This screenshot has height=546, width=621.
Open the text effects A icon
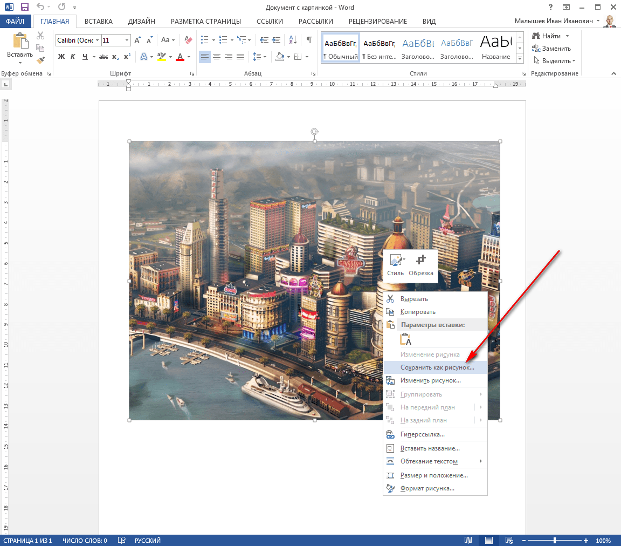coord(144,57)
